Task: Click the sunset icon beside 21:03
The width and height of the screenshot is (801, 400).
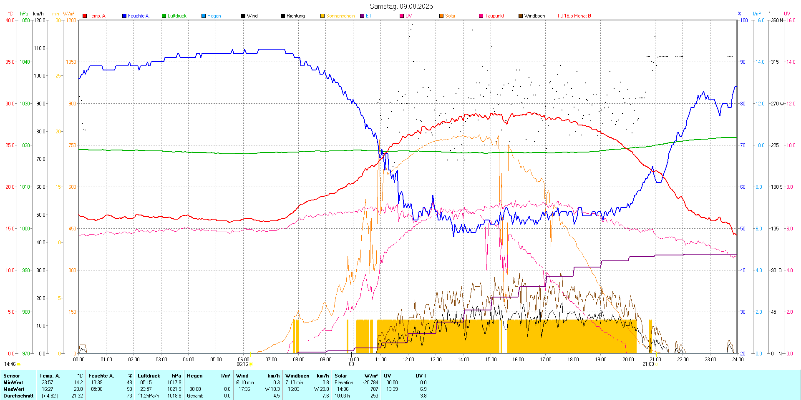Action: click(x=657, y=365)
